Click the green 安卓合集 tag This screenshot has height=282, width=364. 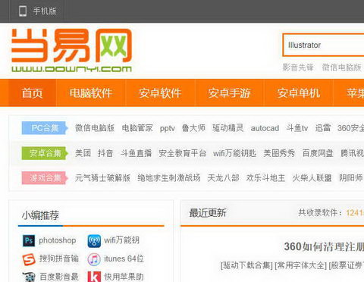coord(45,153)
